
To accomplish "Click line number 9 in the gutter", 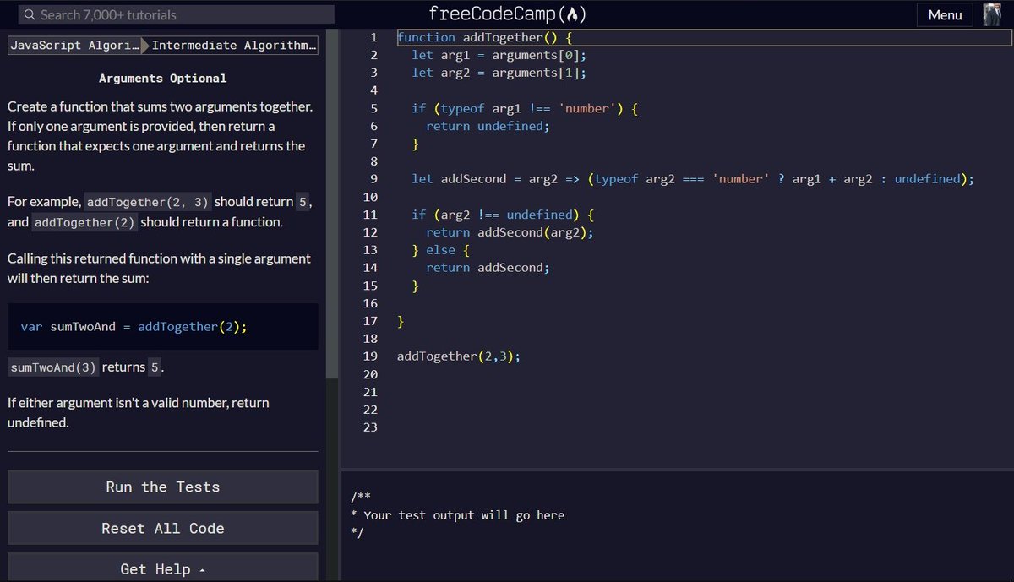I will (373, 179).
